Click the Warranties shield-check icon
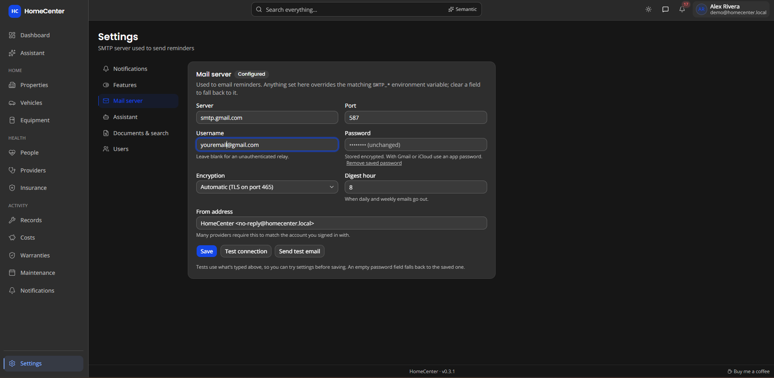Image resolution: width=774 pixels, height=378 pixels. 12,255
